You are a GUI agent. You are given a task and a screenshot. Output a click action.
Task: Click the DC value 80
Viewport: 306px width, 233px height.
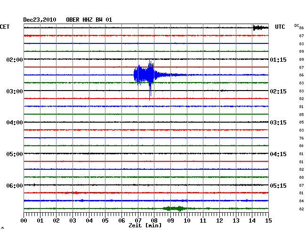301,146
